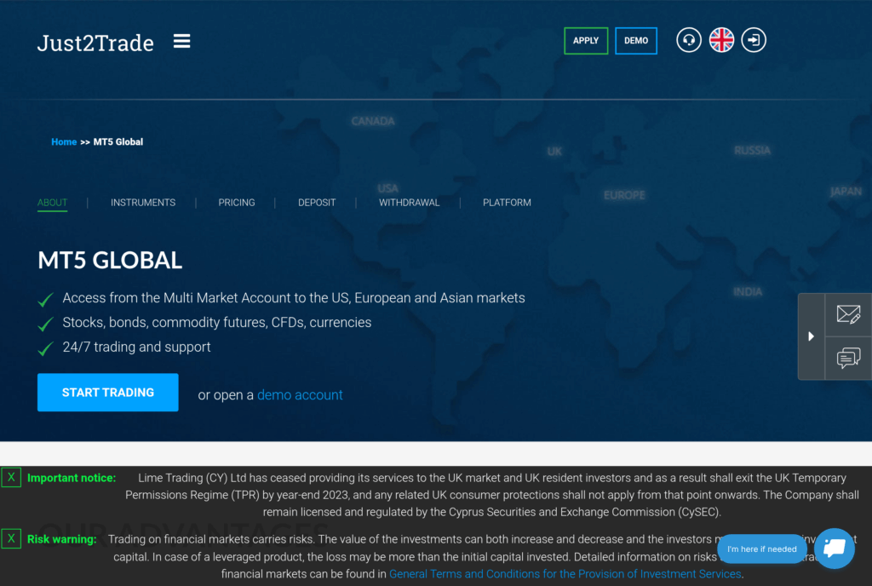Open the envelope contact form icon
The width and height of the screenshot is (872, 586).
pos(848,314)
